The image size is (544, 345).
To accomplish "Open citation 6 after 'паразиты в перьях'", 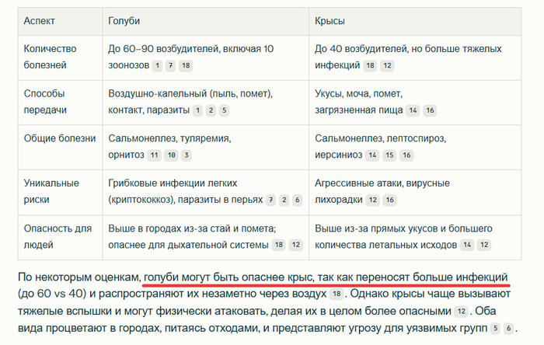I will point(298,200).
